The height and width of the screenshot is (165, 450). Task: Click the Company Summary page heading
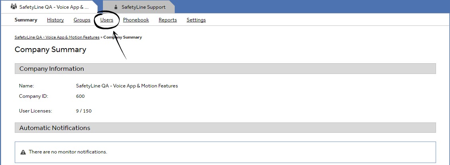click(x=50, y=50)
